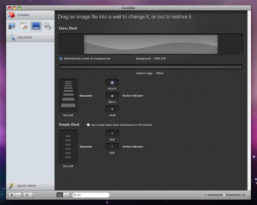Select the Glass Dock background image well
The height and width of the screenshot is (205, 257).
click(x=151, y=44)
